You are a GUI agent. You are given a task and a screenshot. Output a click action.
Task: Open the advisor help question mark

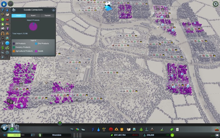[x=60, y=123]
